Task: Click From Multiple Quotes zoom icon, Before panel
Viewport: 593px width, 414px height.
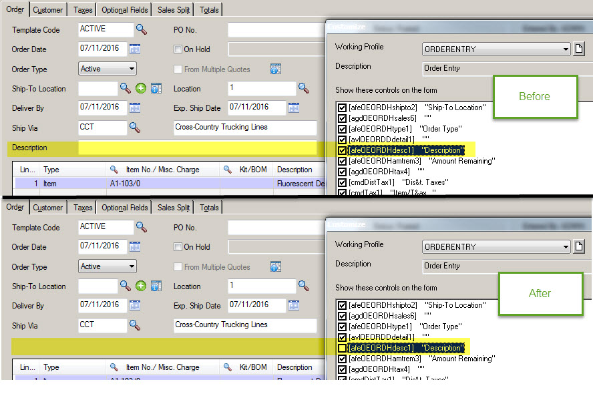Action: click(276, 69)
